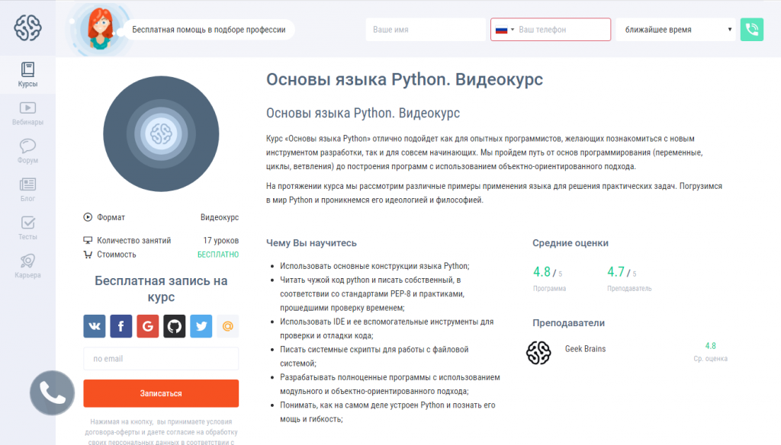Image resolution: width=781 pixels, height=445 pixels.
Task: Select the GitHub login icon
Action: point(175,326)
